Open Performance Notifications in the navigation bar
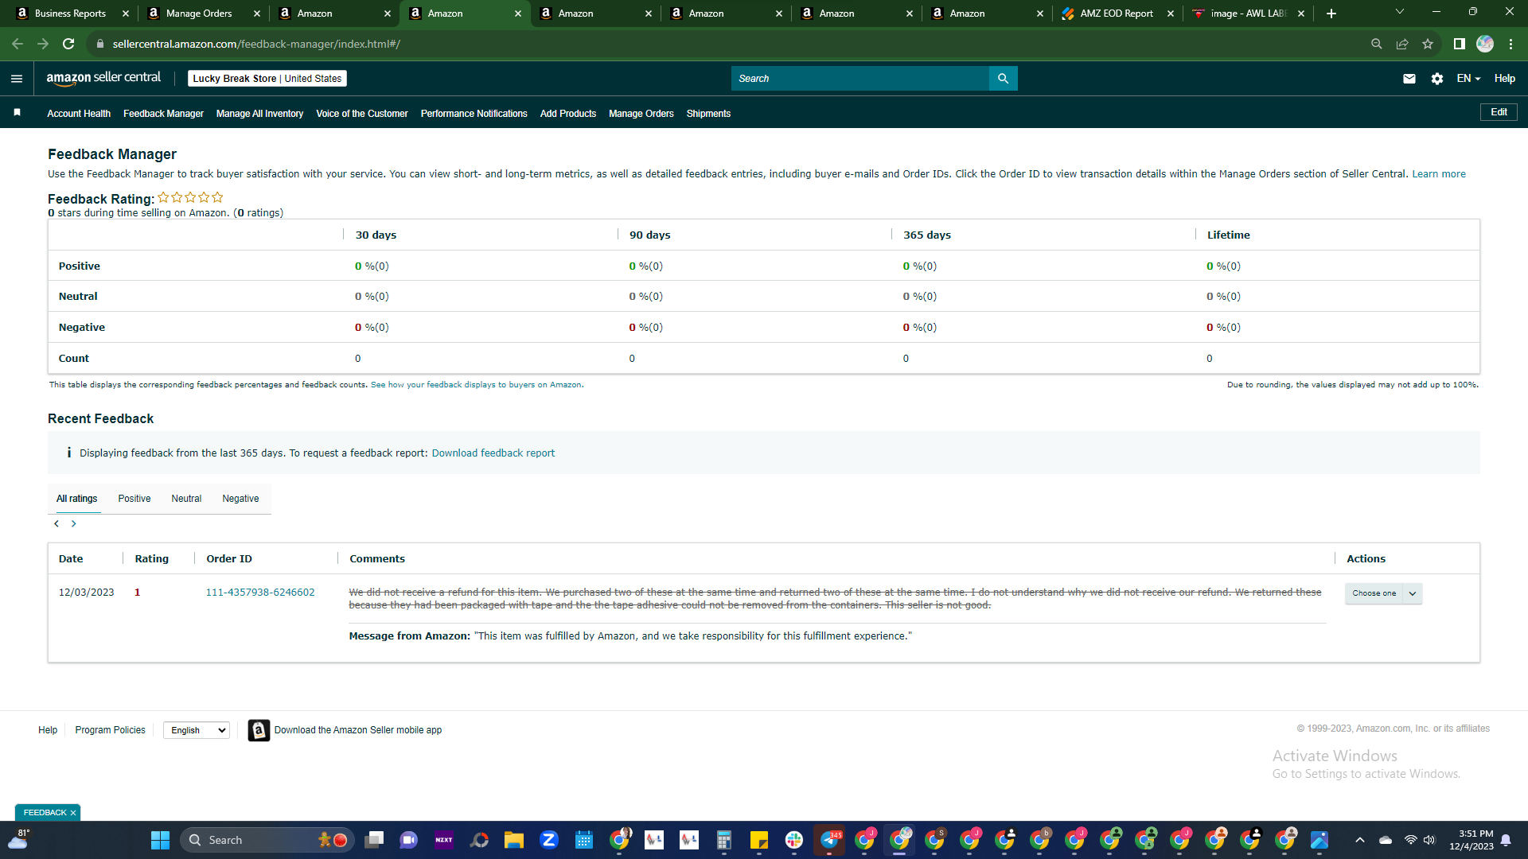 click(x=474, y=114)
